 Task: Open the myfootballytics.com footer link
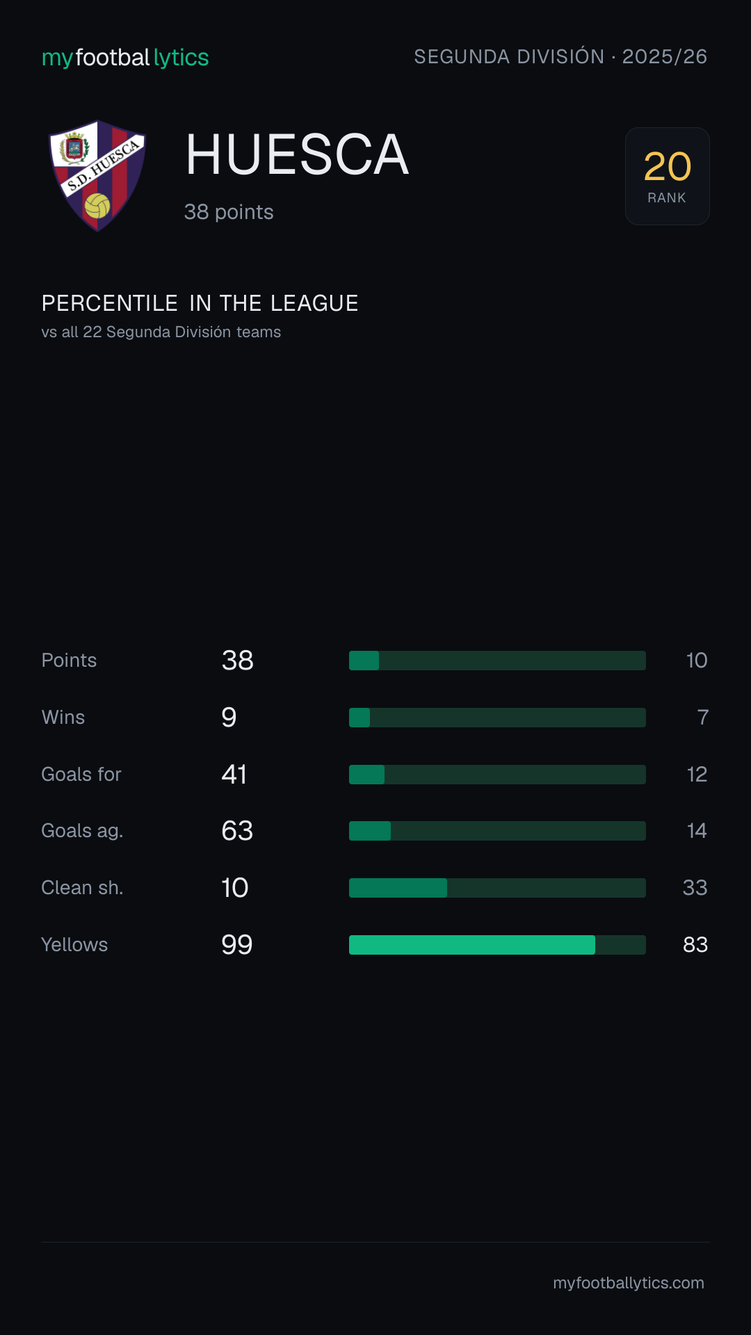tap(629, 1283)
